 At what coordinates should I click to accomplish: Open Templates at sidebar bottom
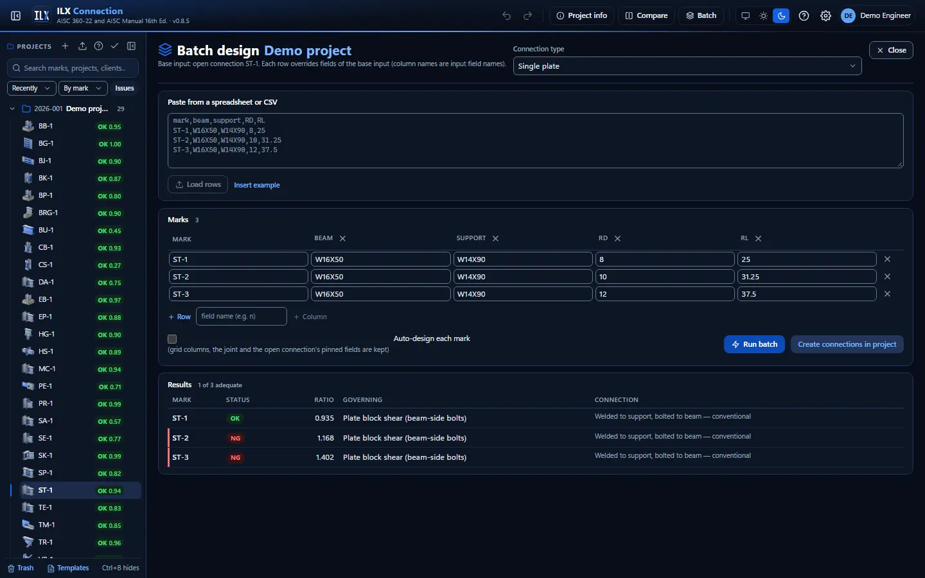[68, 568]
